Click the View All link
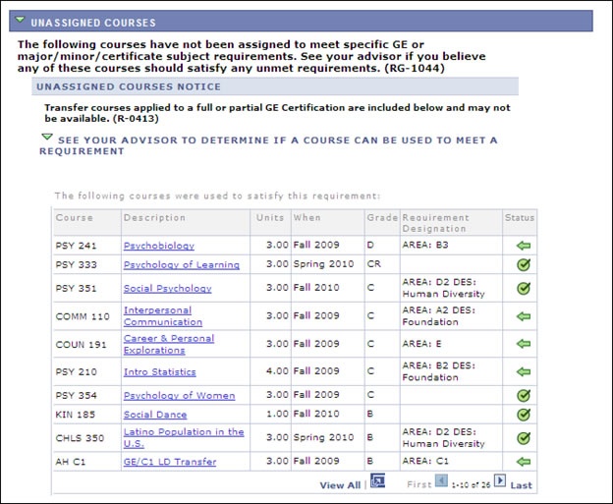Image resolution: width=613 pixels, height=504 pixels. pyautogui.click(x=339, y=485)
